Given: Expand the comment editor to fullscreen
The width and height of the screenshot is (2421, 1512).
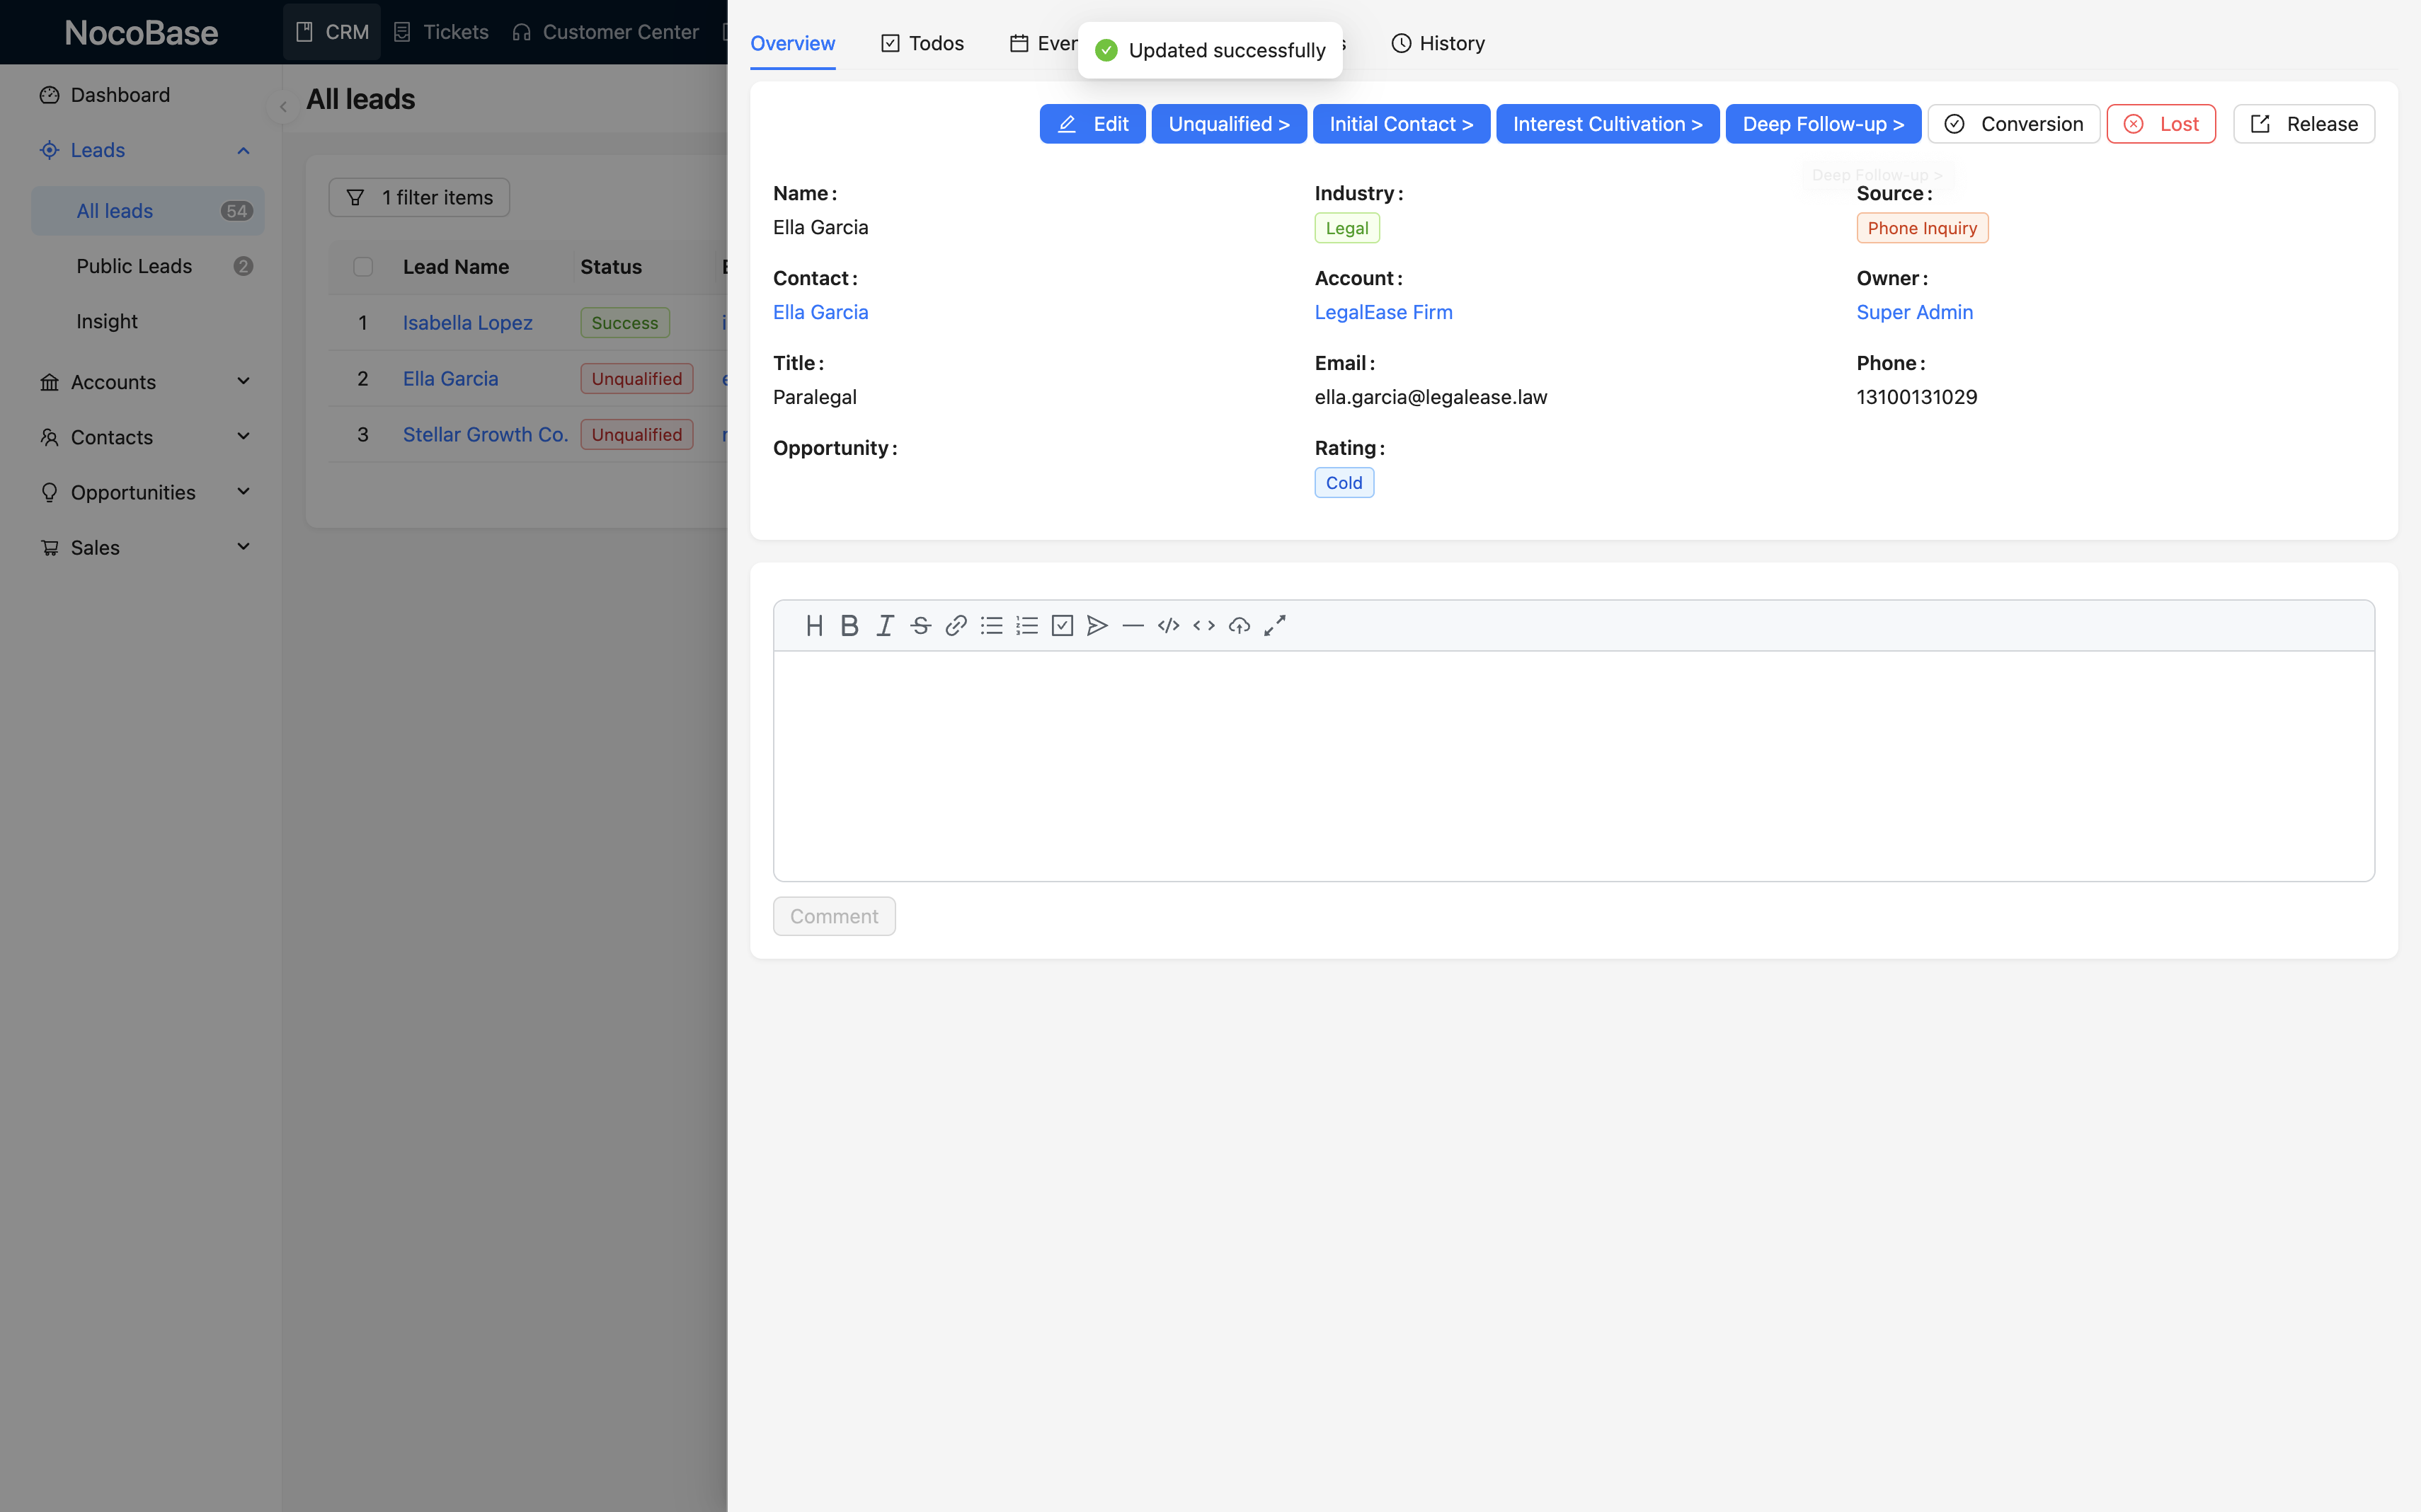Looking at the screenshot, I should point(1274,625).
